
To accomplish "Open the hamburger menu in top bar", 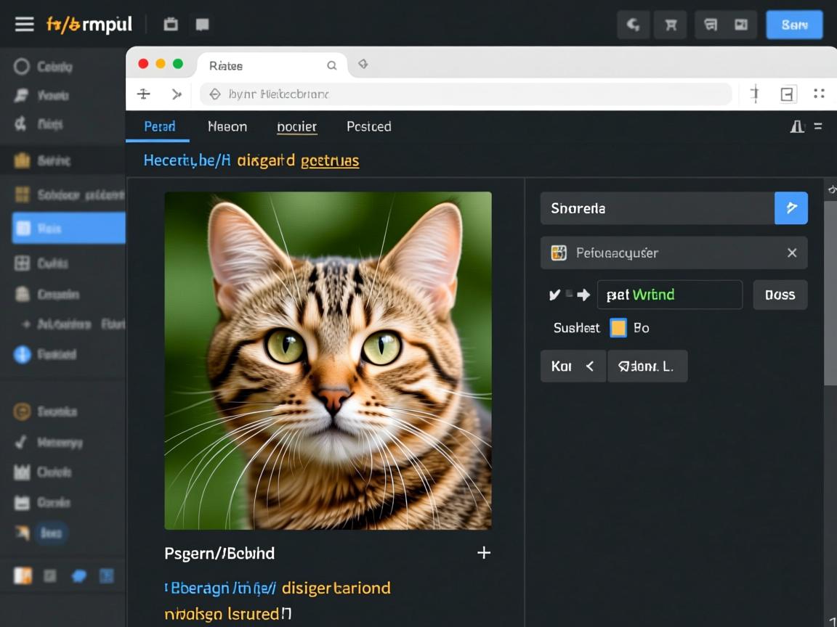I will [25, 25].
